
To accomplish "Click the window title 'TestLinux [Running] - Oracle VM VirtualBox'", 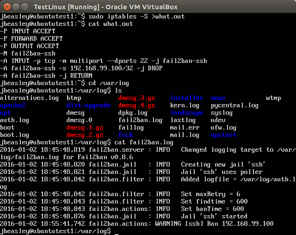I will (106, 7).
